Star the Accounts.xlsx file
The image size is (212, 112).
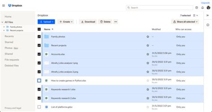[x=148, y=54]
